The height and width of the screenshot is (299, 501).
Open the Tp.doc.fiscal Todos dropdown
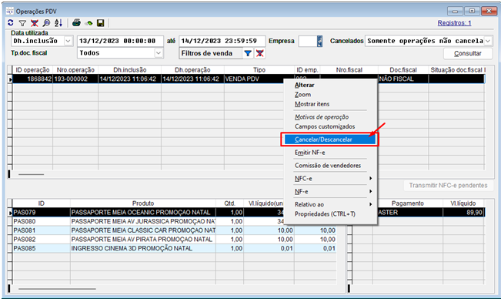pyautogui.click(x=159, y=53)
